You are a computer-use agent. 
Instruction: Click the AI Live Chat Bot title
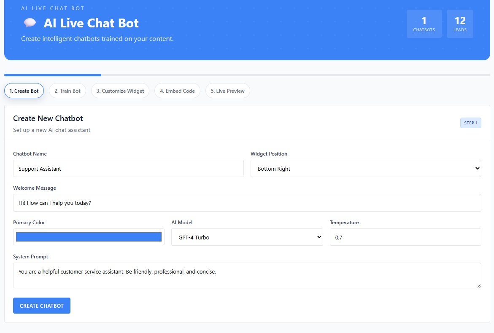[91, 23]
